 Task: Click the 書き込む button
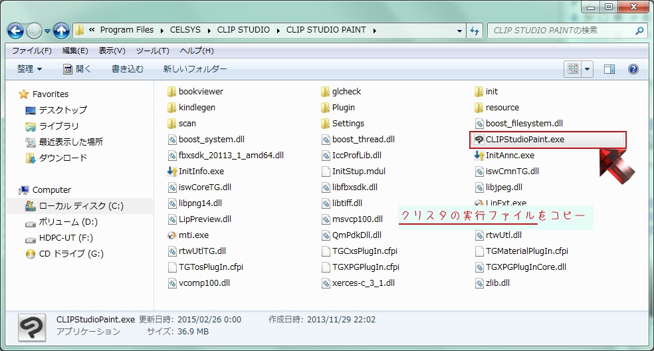(127, 69)
